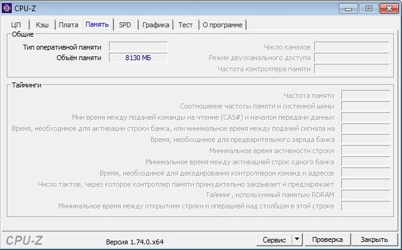Click the Частота памяти value box
Screen dimensions: 402x250
(x=365, y=95)
